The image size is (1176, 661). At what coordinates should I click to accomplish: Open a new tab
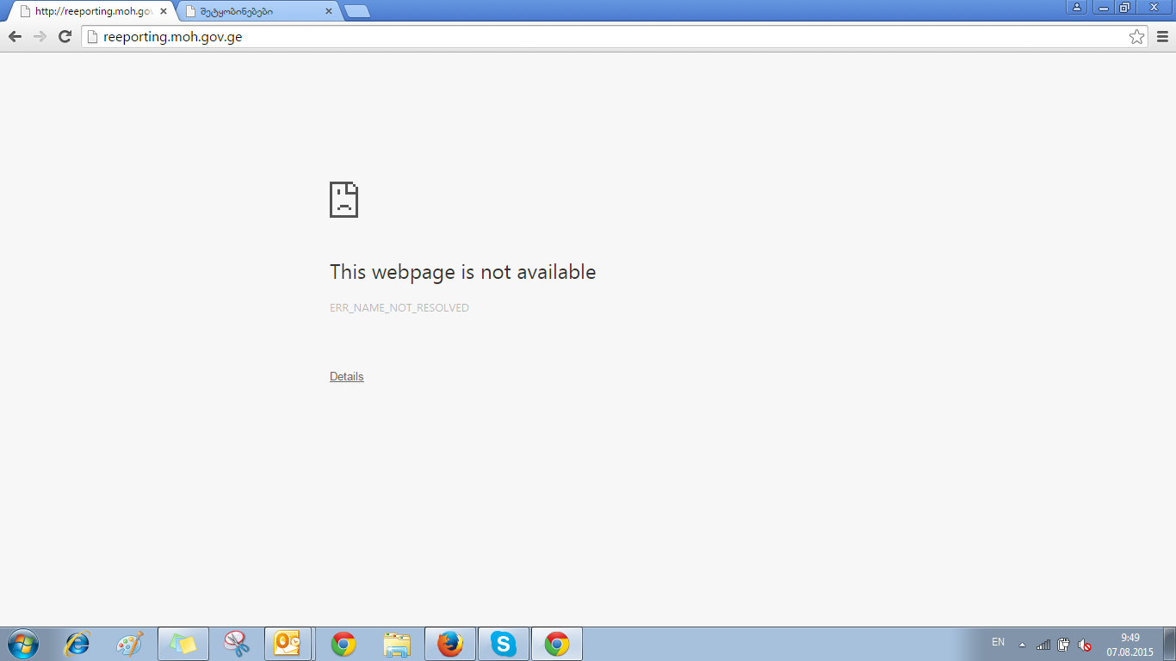click(356, 11)
